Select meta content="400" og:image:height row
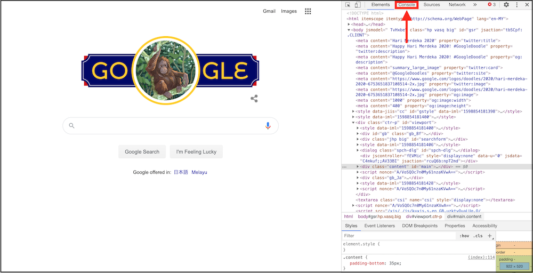 click(413, 106)
